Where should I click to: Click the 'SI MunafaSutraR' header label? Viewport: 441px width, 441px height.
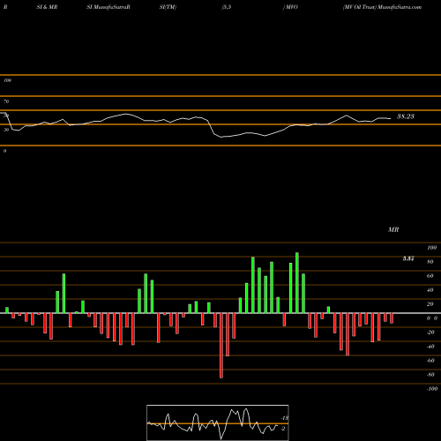[x=108, y=7]
